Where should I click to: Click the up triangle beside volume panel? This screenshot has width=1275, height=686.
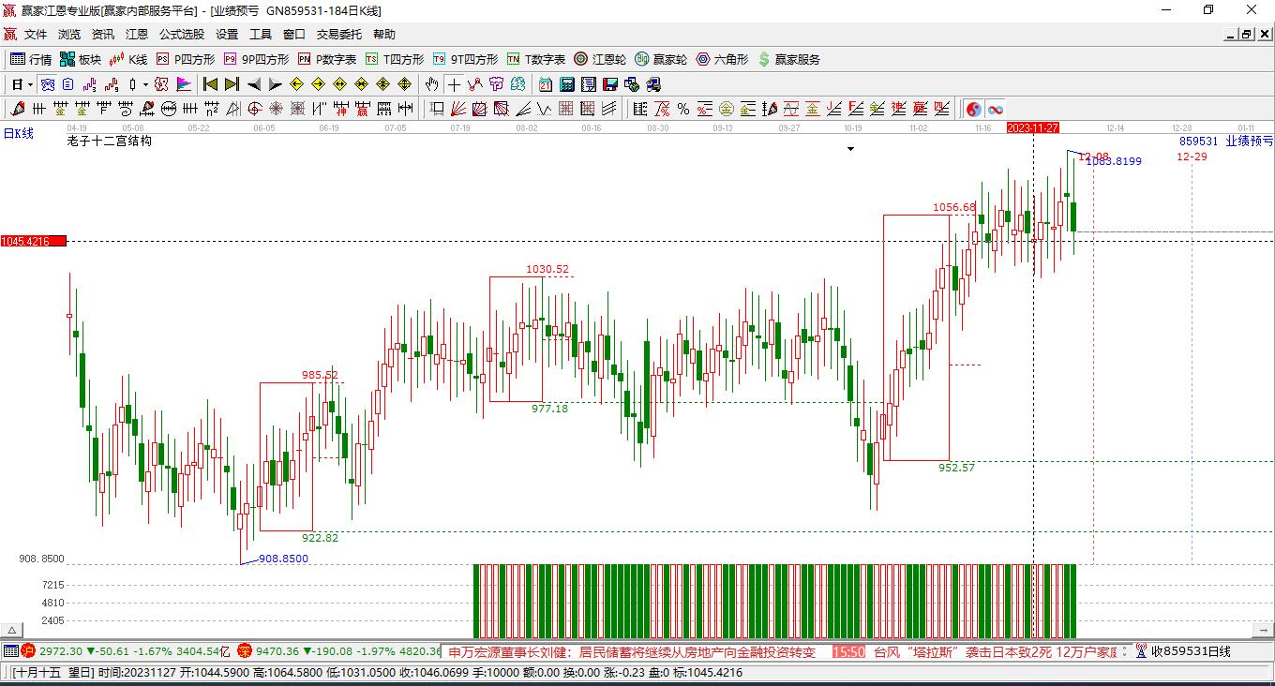(11, 630)
